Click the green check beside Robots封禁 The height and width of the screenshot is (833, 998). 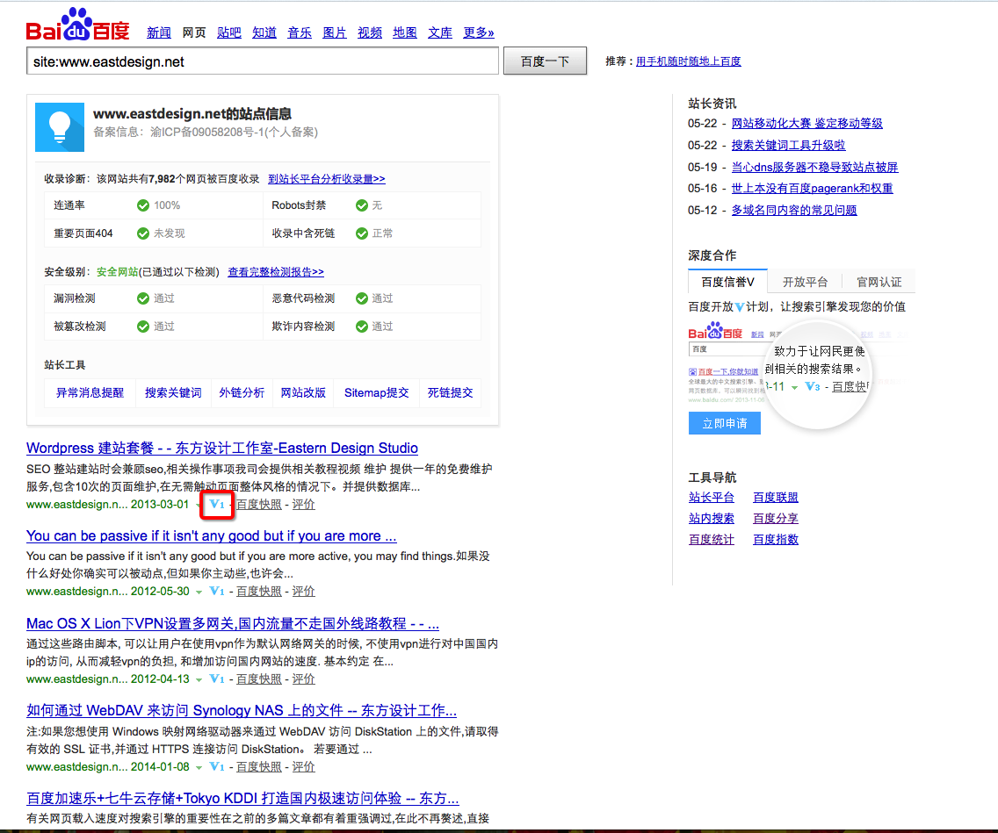pyautogui.click(x=362, y=205)
